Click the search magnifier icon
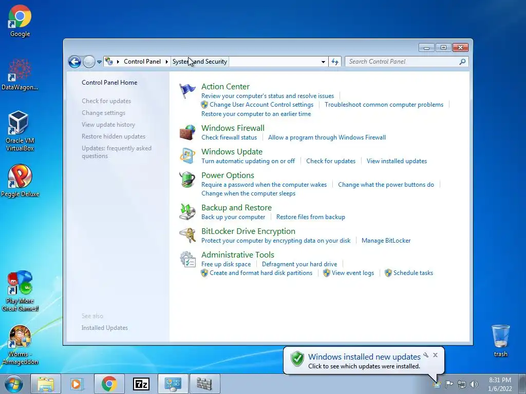The width and height of the screenshot is (526, 394). 462,62
